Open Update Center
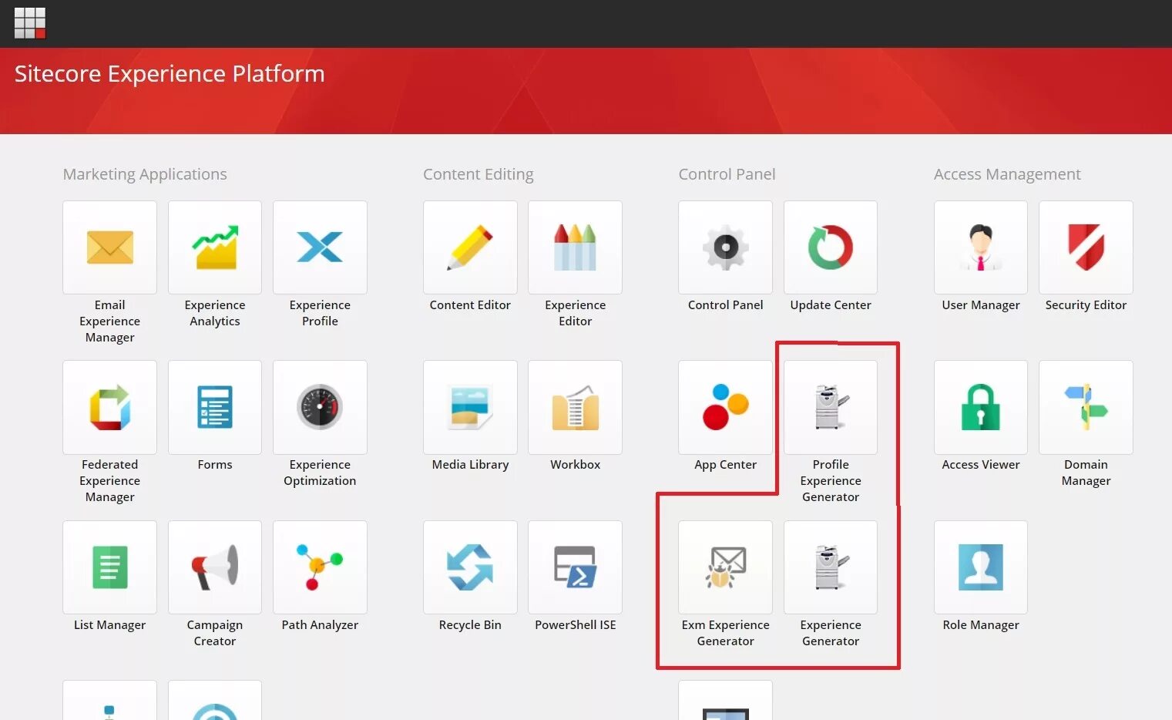Image resolution: width=1172 pixels, height=720 pixels. (831, 247)
